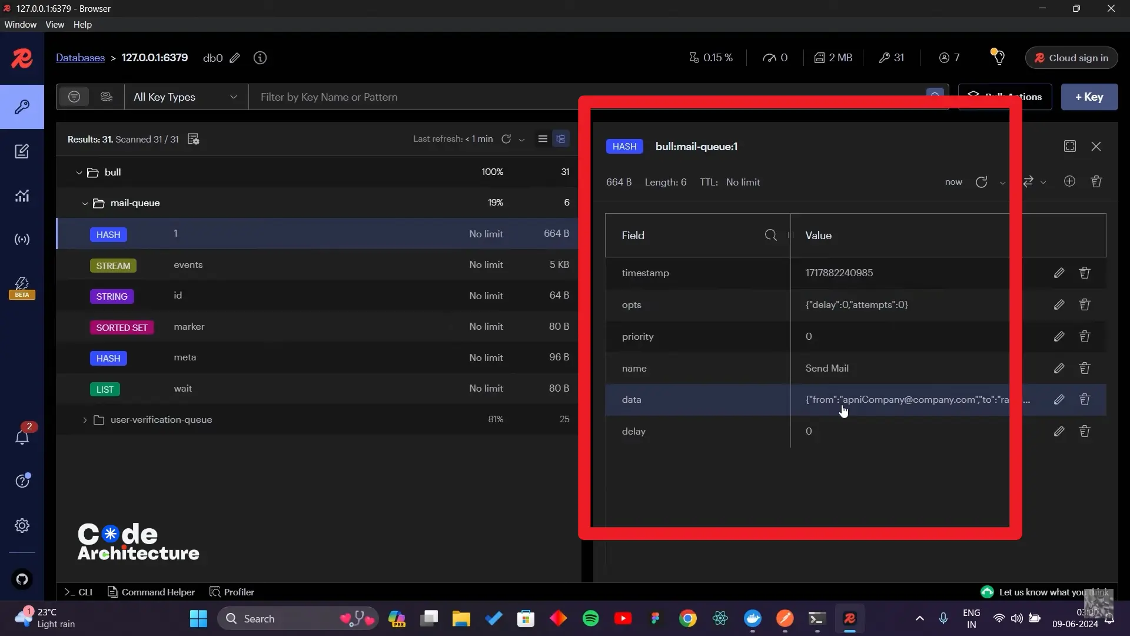The width and height of the screenshot is (1130, 636).
Task: Go to the Databases link
Action: tap(80, 58)
